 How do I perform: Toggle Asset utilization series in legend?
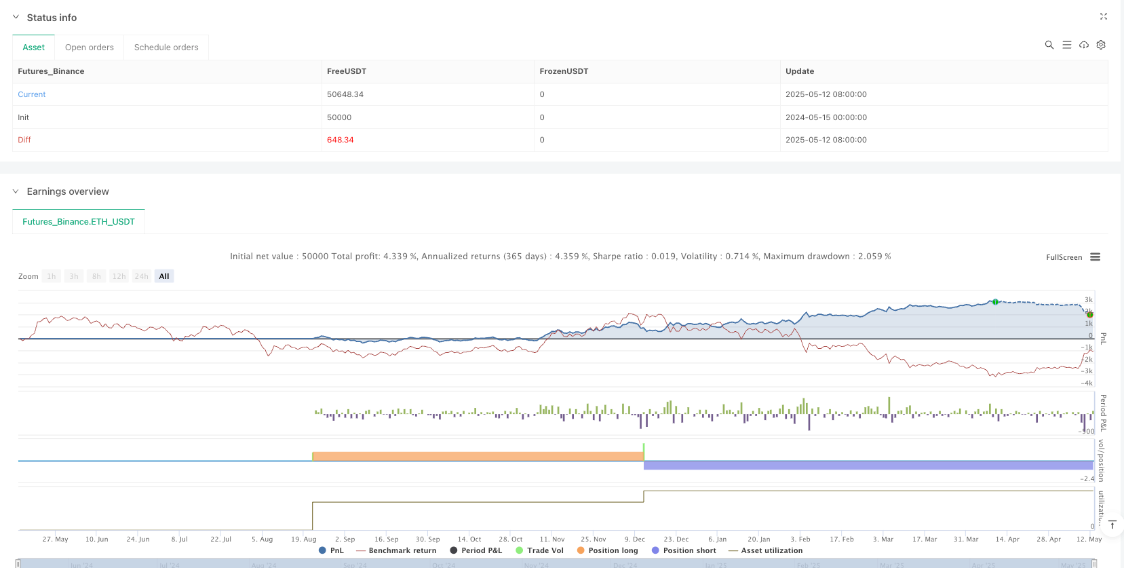766,550
